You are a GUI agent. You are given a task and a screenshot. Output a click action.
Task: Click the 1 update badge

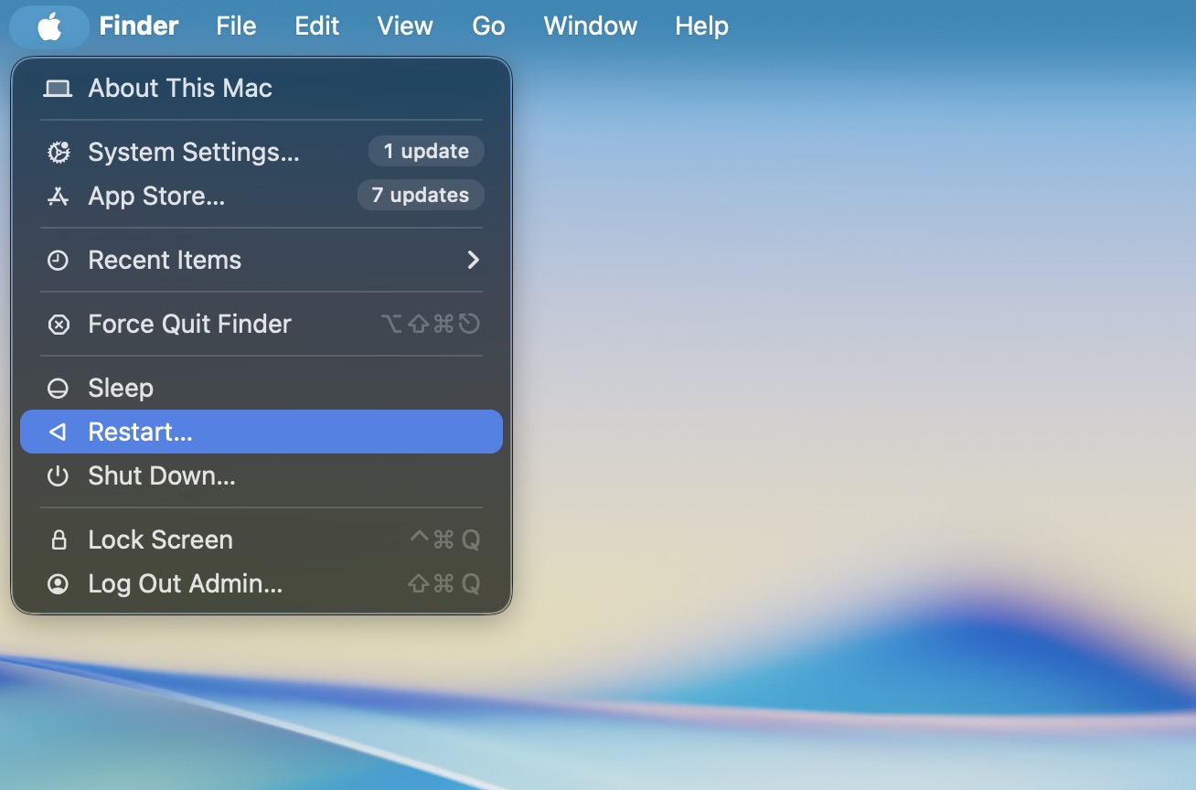point(426,151)
